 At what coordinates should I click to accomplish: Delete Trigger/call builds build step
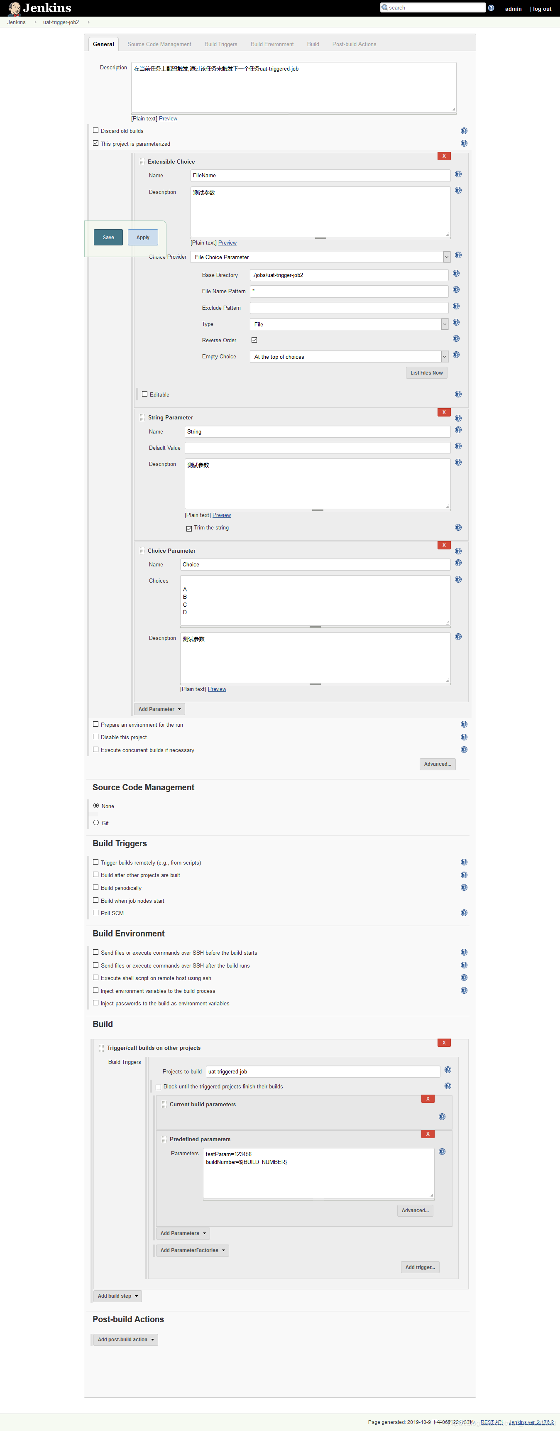[x=444, y=1043]
